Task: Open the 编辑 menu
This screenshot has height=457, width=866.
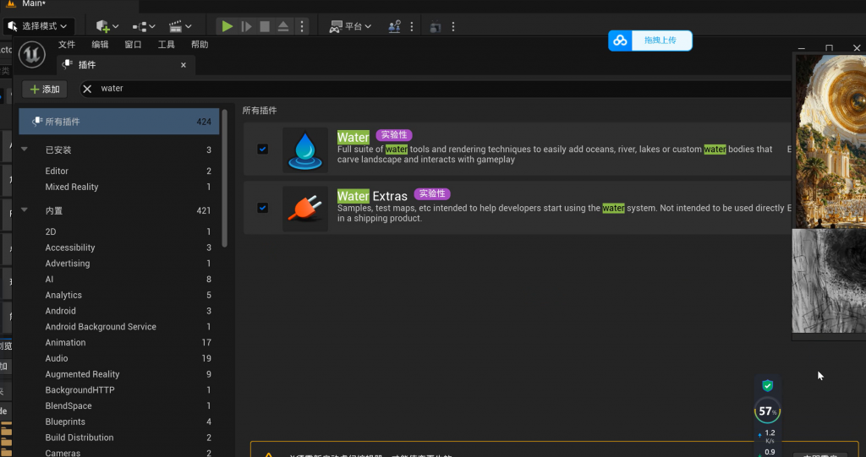Action: (x=100, y=45)
